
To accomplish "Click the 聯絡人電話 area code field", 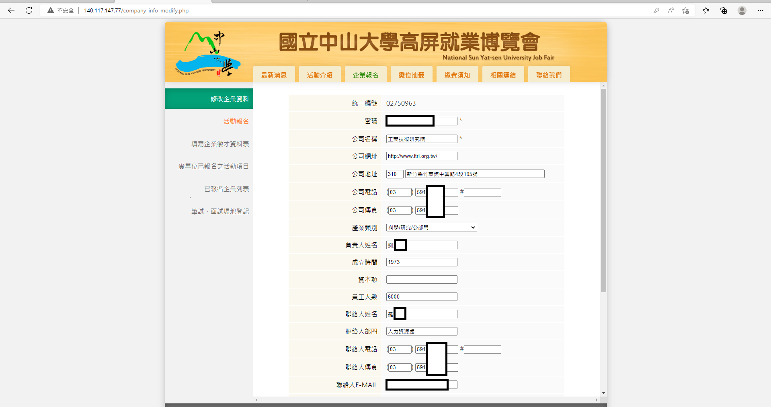I will pyautogui.click(x=400, y=350).
